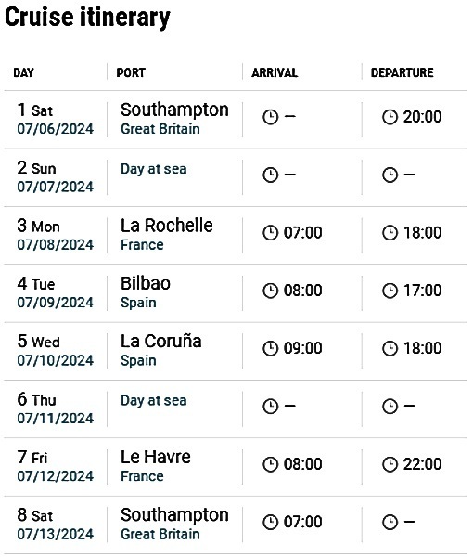Click the clock icon beside Southampton departure 20:00
This screenshot has height=557, width=473.
click(390, 117)
